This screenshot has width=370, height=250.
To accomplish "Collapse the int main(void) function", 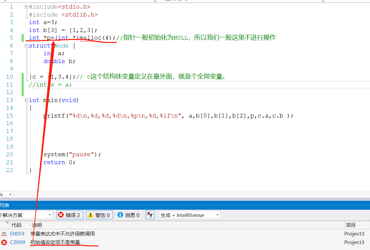I will click(26, 100).
